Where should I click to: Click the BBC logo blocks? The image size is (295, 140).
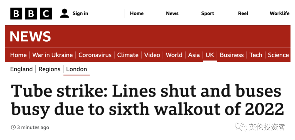(31, 14)
